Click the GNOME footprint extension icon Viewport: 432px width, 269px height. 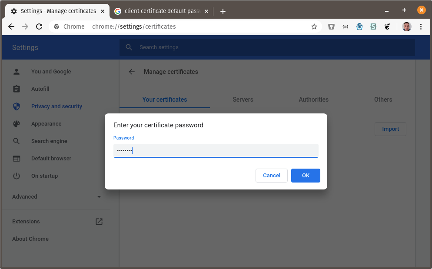(x=387, y=27)
